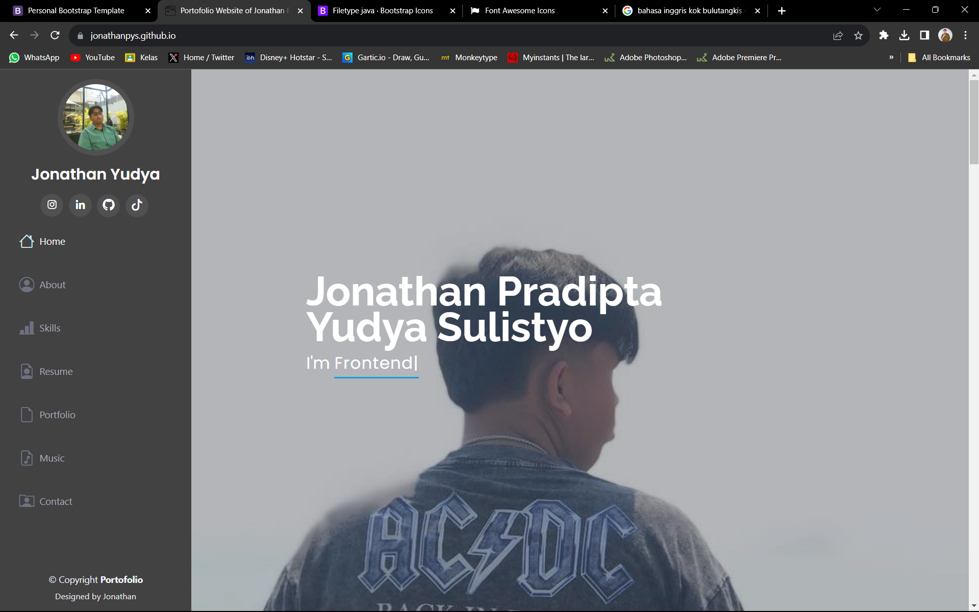Open the Instagram social icon

coord(52,205)
